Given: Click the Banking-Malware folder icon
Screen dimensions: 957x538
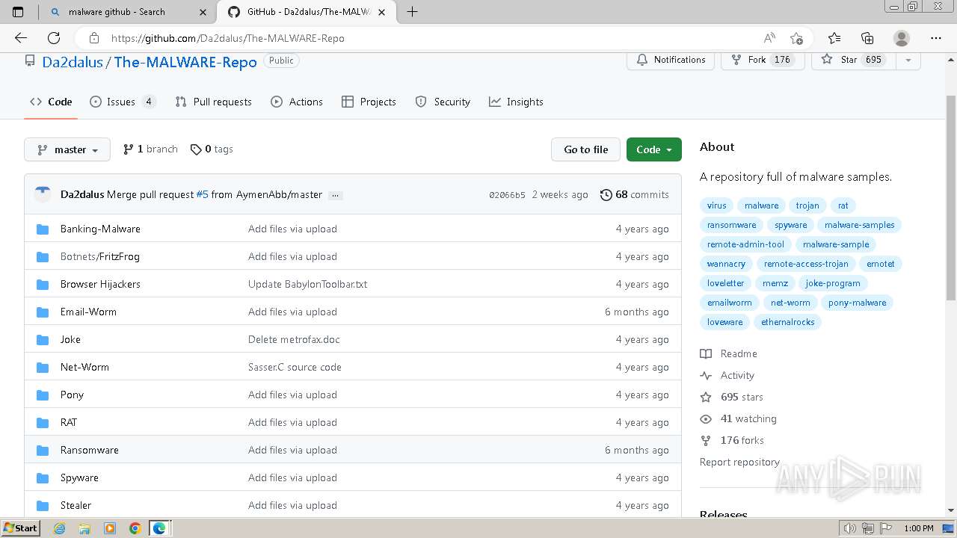Looking at the screenshot, I should click(43, 229).
